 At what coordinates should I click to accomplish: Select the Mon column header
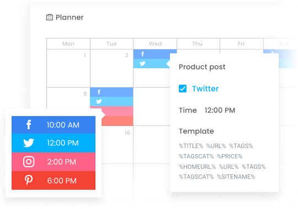[x=68, y=44]
